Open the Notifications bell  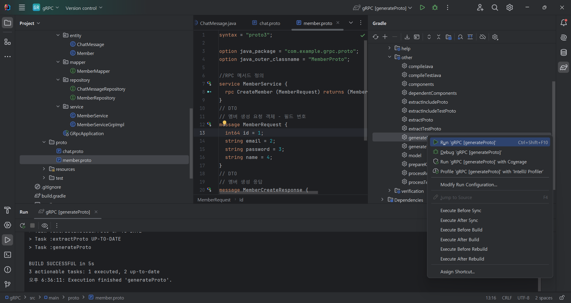[564, 23]
